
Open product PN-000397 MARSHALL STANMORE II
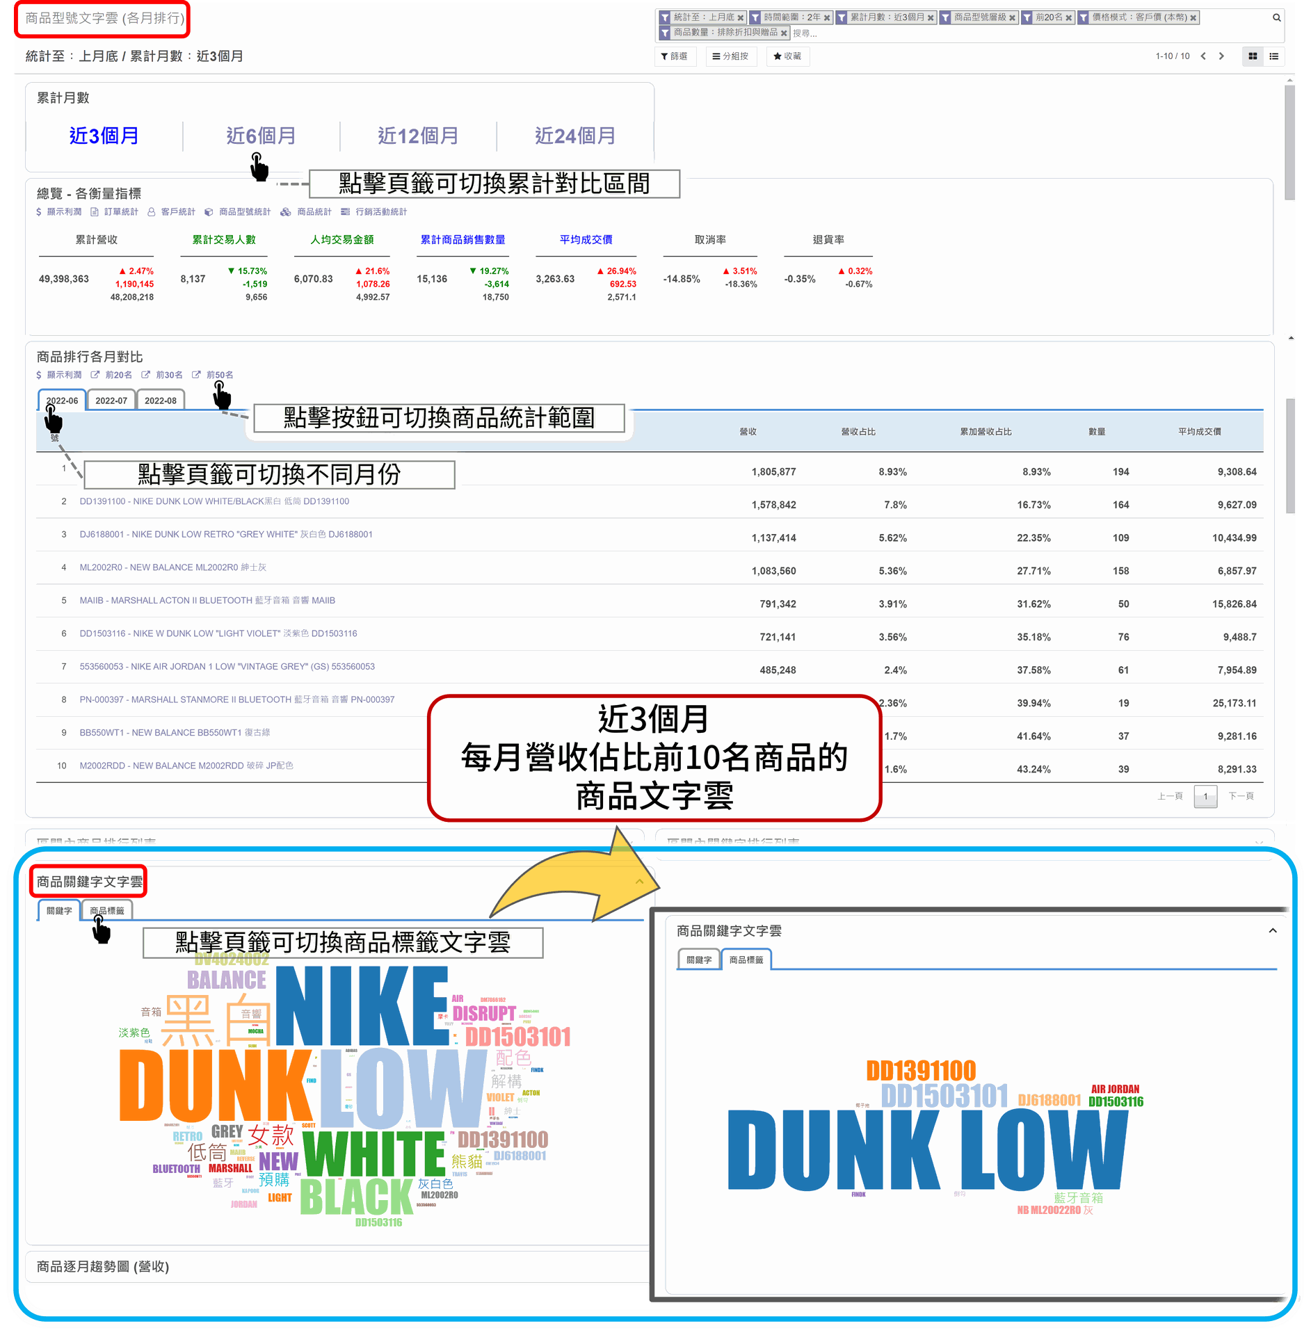tap(237, 699)
